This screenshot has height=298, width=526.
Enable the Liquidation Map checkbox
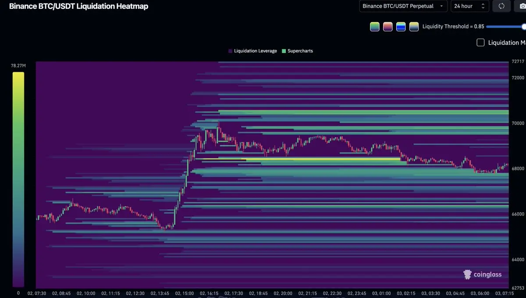(x=480, y=42)
